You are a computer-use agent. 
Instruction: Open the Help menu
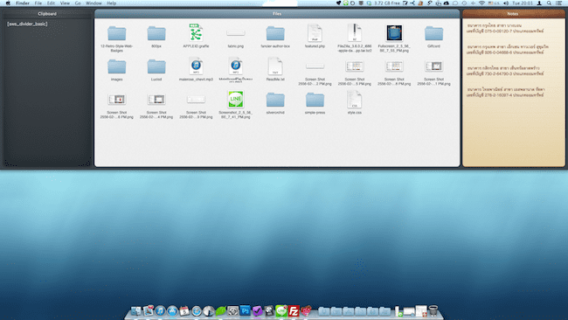tap(112, 3)
